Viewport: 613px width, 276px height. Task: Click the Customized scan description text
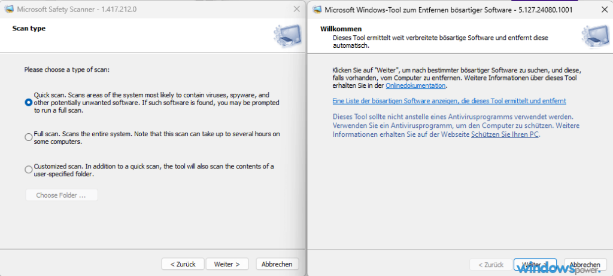[154, 170]
